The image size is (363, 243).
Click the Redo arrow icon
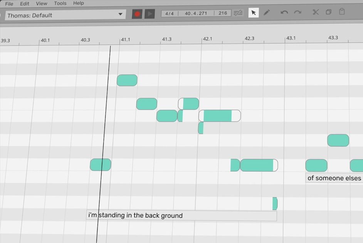pyautogui.click(x=297, y=12)
